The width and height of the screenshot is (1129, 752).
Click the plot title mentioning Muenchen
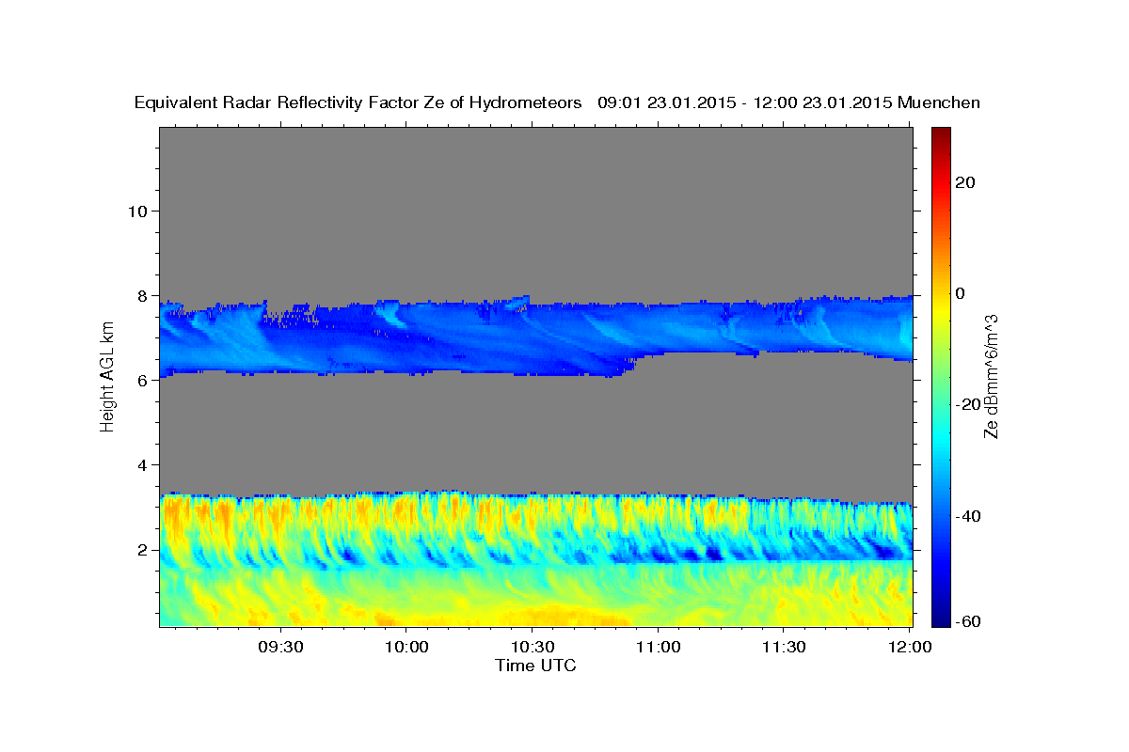[557, 102]
